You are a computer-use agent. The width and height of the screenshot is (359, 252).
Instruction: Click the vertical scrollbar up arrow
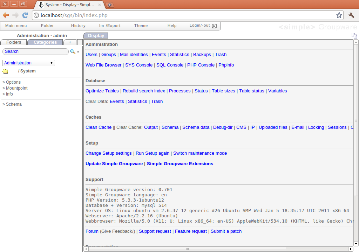356,42
